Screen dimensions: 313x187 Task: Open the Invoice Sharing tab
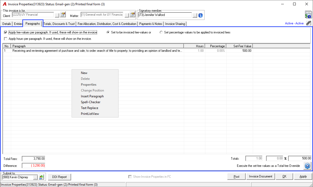(x=175, y=24)
